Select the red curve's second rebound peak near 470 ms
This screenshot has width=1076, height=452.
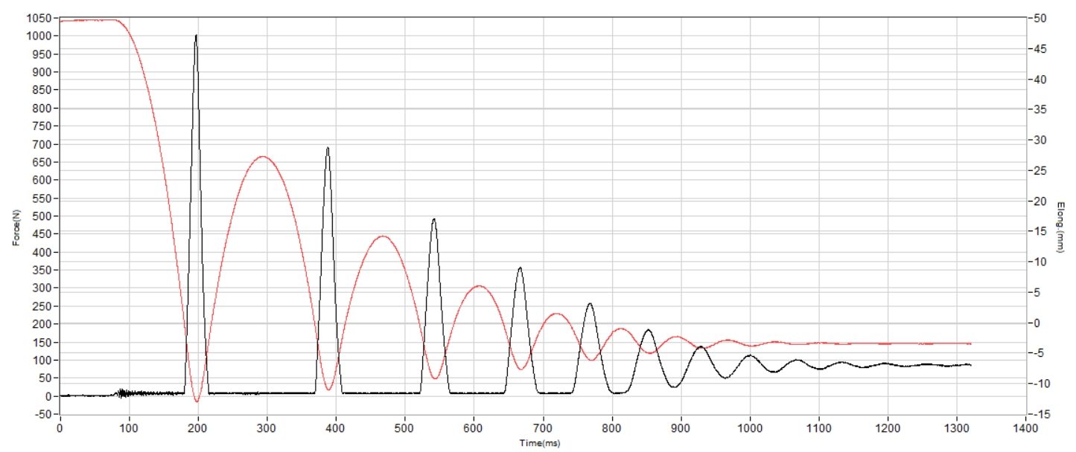(x=382, y=236)
